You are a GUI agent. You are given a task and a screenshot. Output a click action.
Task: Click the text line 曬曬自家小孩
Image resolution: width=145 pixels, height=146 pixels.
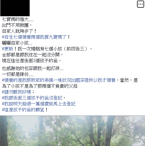click(17, 43)
